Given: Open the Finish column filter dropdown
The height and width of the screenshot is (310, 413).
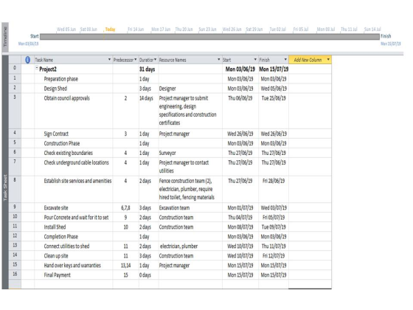Looking at the screenshot, I should (x=285, y=60).
